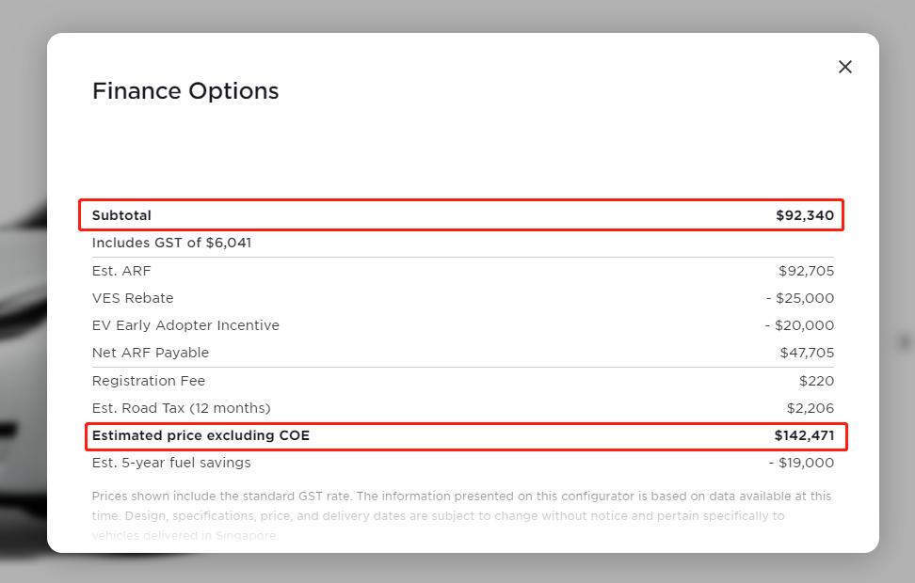Screen dimensions: 915x583
Task: Close the Finance Options dialog
Action: [x=845, y=67]
